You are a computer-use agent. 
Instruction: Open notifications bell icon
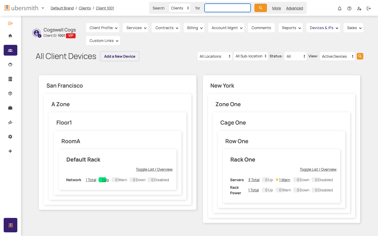pyautogui.click(x=340, y=8)
